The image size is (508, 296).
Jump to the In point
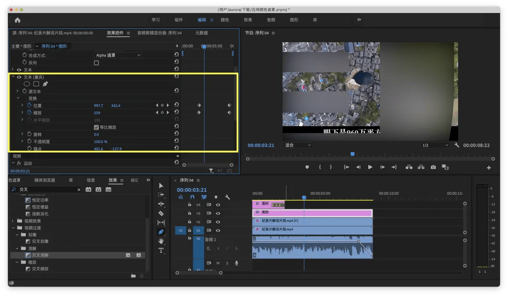[x=346, y=167]
